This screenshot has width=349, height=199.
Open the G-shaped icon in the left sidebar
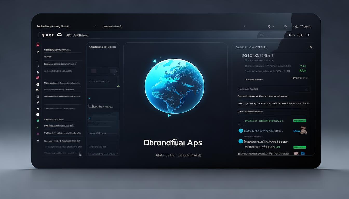[x=38, y=115]
